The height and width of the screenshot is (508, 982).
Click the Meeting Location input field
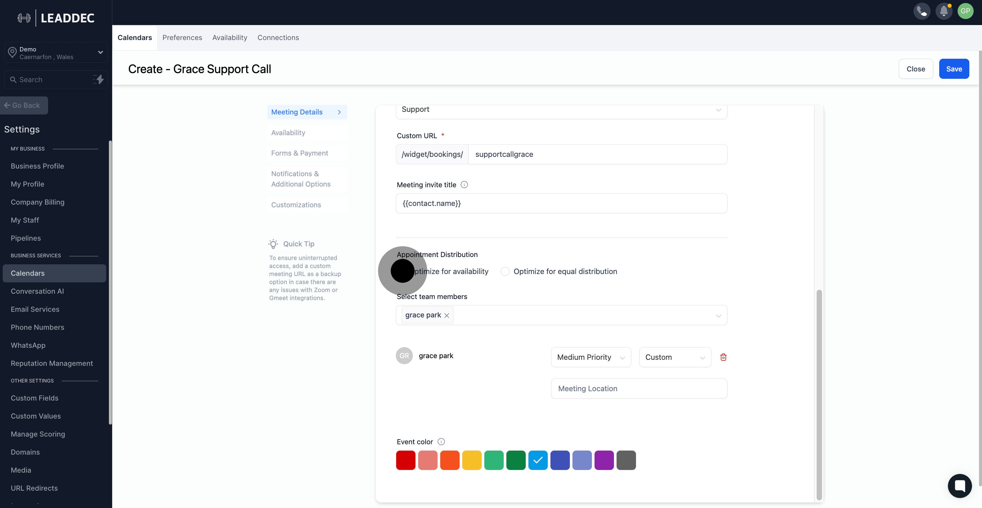coord(639,389)
